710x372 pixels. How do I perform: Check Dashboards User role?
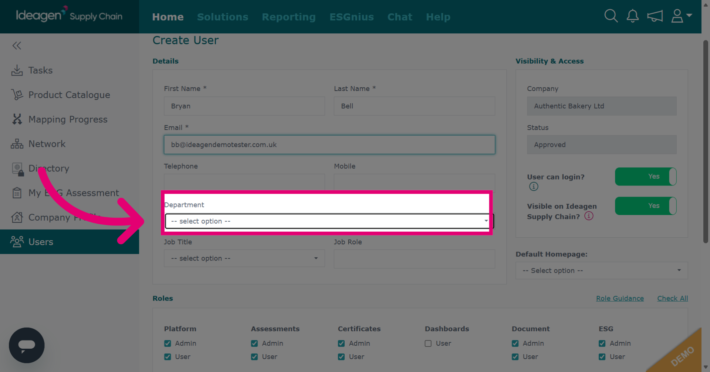(428, 343)
